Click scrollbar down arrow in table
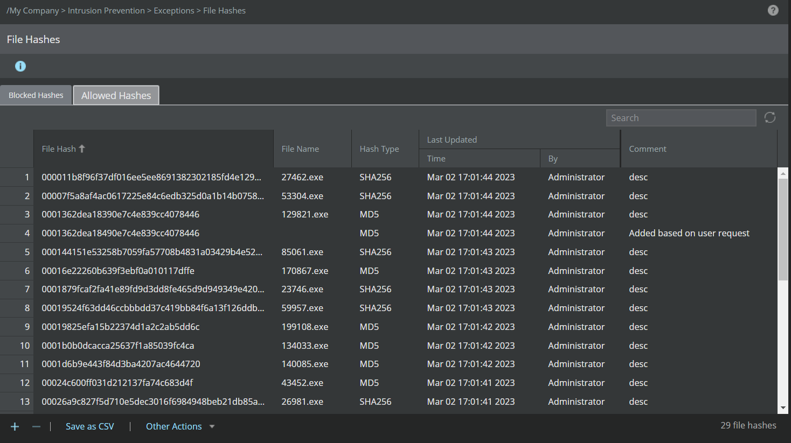The height and width of the screenshot is (443, 791). [783, 408]
